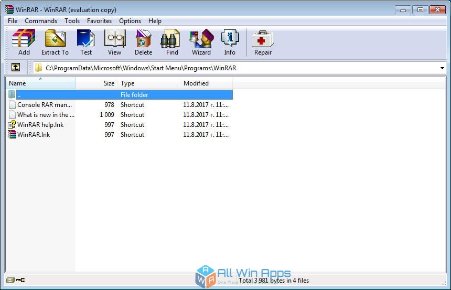Click the Repair archive icon
Image resolution: width=451 pixels, height=290 pixels.
coord(263,39)
